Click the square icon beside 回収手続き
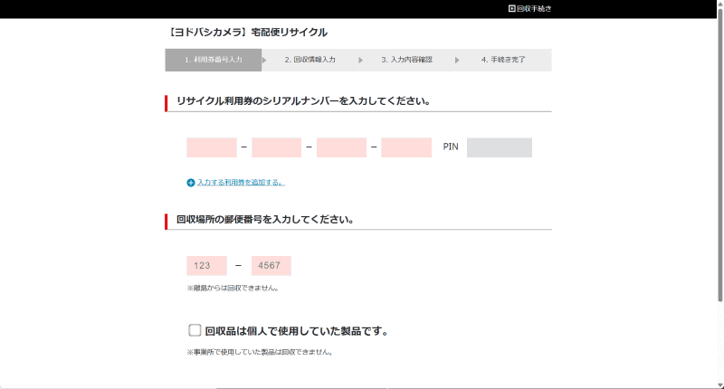The height and width of the screenshot is (389, 724). point(511,8)
